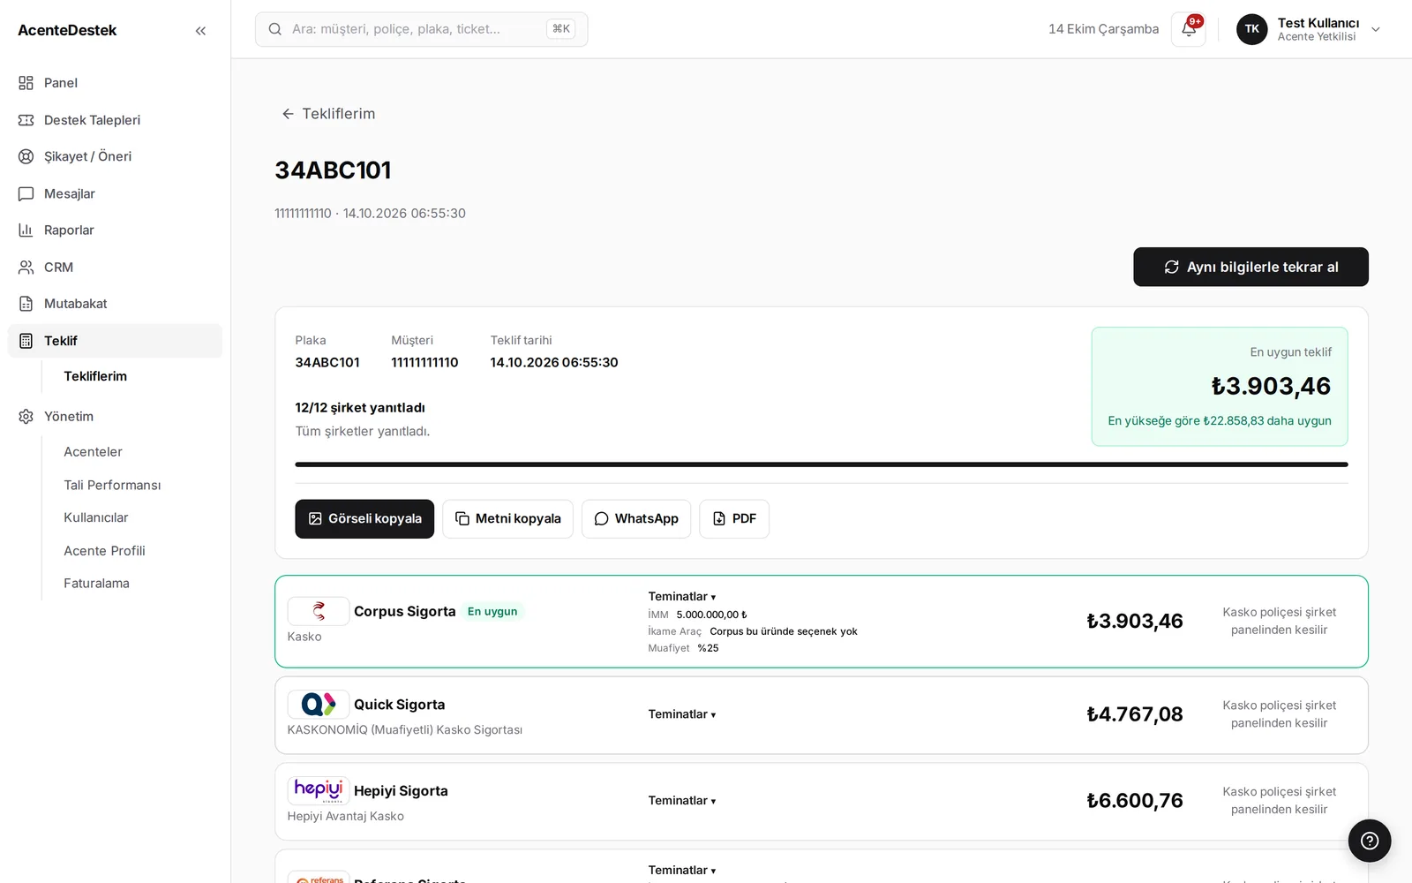Open the Test Kullanıcı account dropdown
This screenshot has height=883, width=1412.
click(1309, 29)
